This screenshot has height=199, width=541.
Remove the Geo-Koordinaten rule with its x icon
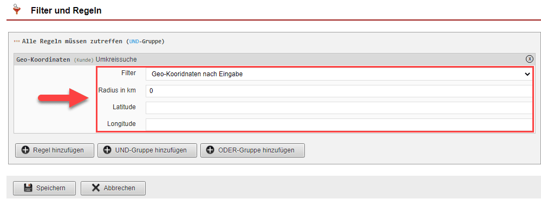tap(529, 59)
